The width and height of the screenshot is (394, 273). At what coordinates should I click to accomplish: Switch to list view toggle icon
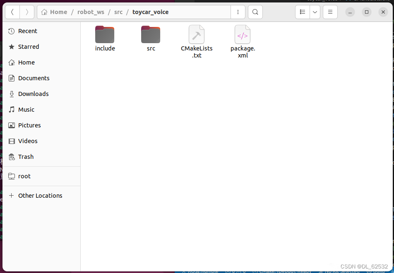pos(303,12)
